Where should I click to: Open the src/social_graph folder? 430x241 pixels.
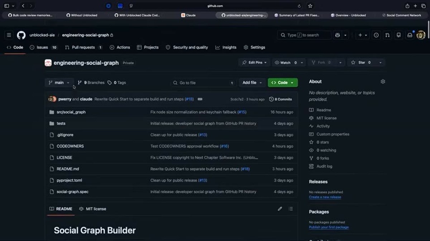tap(71, 112)
